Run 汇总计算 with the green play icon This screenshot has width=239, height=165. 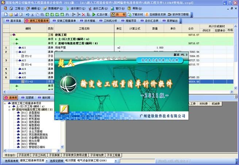coord(100,15)
